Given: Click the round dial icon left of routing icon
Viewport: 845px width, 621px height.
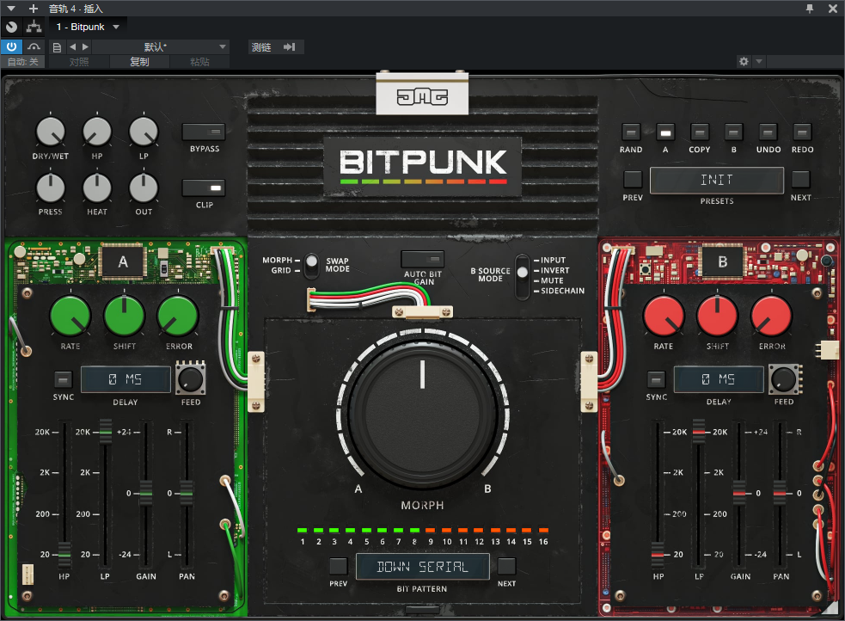Looking at the screenshot, I should pyautogui.click(x=11, y=27).
